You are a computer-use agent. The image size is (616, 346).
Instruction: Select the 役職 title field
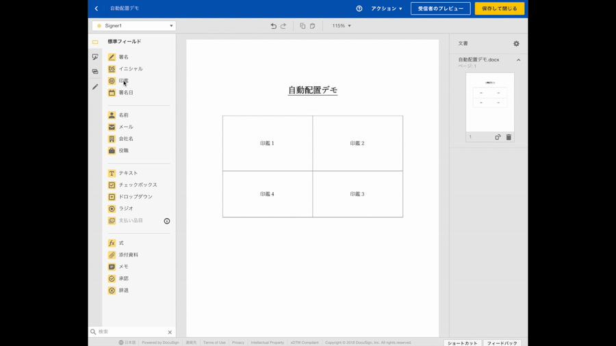tap(118, 150)
